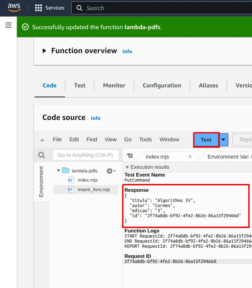Click the editor search magnifier icon
This screenshot has width=252, height=288.
point(42,155)
